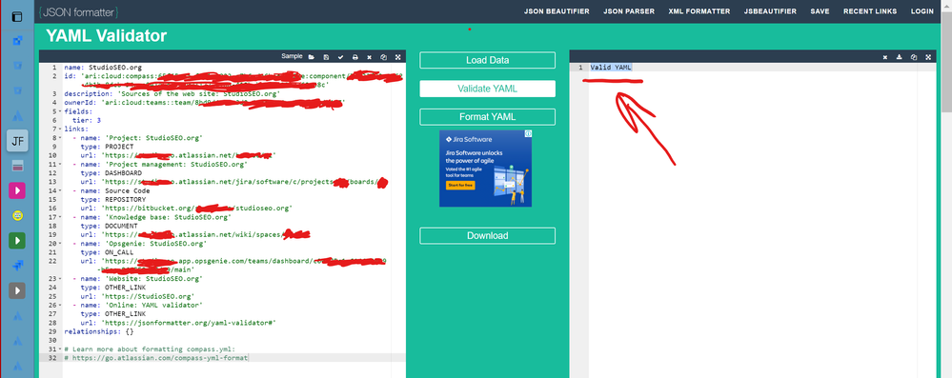This screenshot has height=378, width=952.
Task: Click 'type: REPOSITORY' on line 15
Action: click(113, 200)
